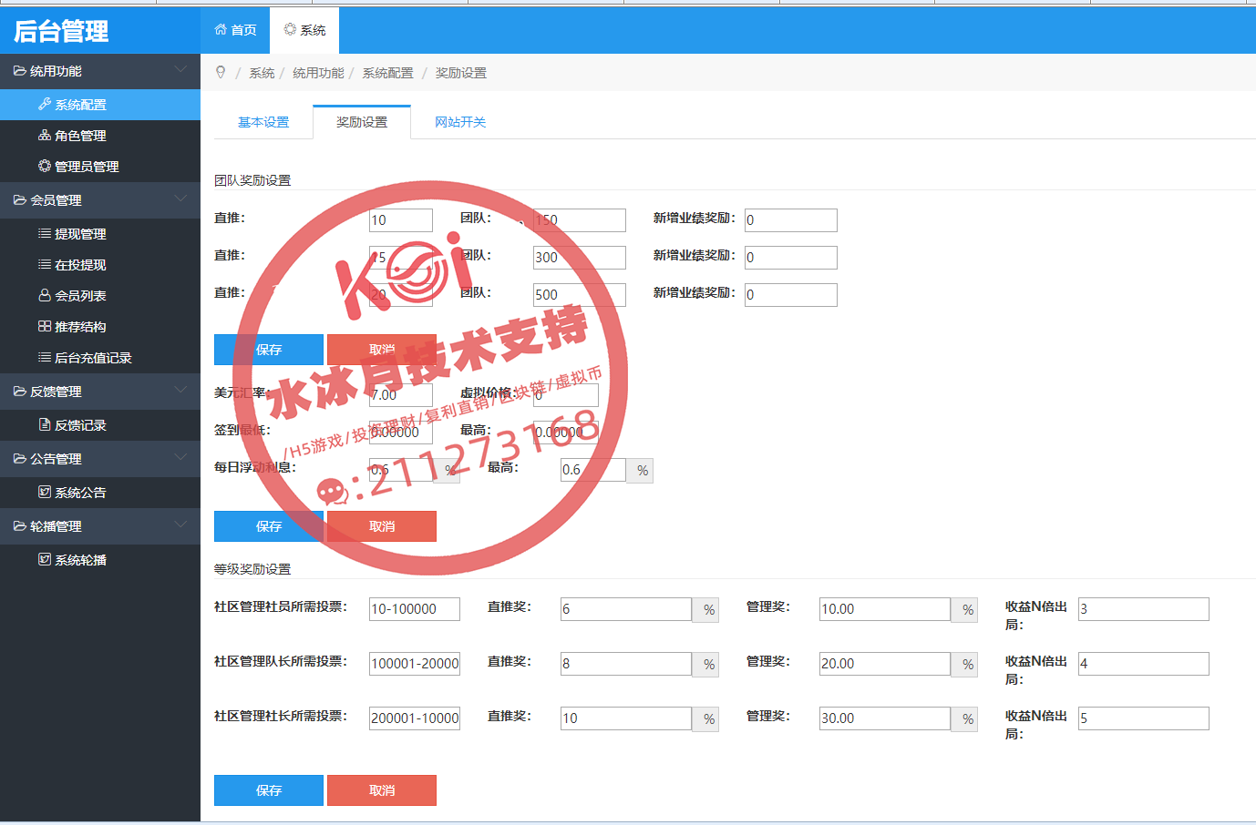The width and height of the screenshot is (1256, 825).
Task: Open 系统配置 via its wrench icon
Action: click(44, 105)
